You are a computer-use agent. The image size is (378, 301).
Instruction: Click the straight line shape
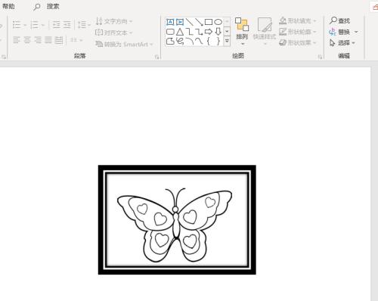pyautogui.click(x=189, y=22)
